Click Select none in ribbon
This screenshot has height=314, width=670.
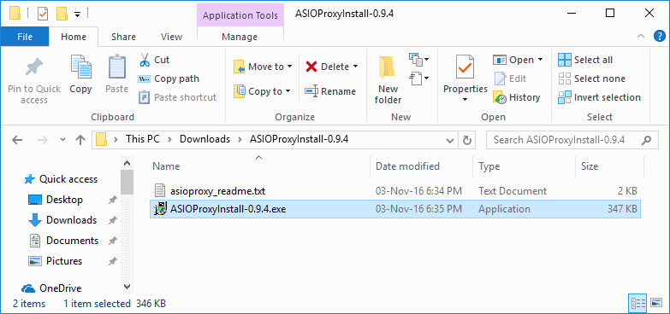[592, 78]
